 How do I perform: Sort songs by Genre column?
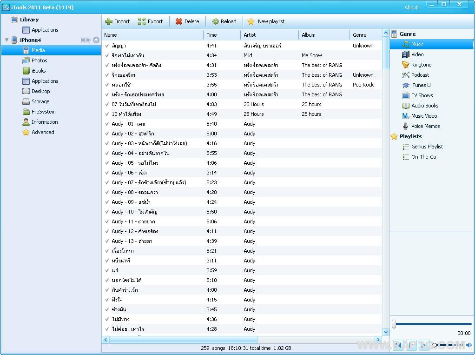click(366, 35)
